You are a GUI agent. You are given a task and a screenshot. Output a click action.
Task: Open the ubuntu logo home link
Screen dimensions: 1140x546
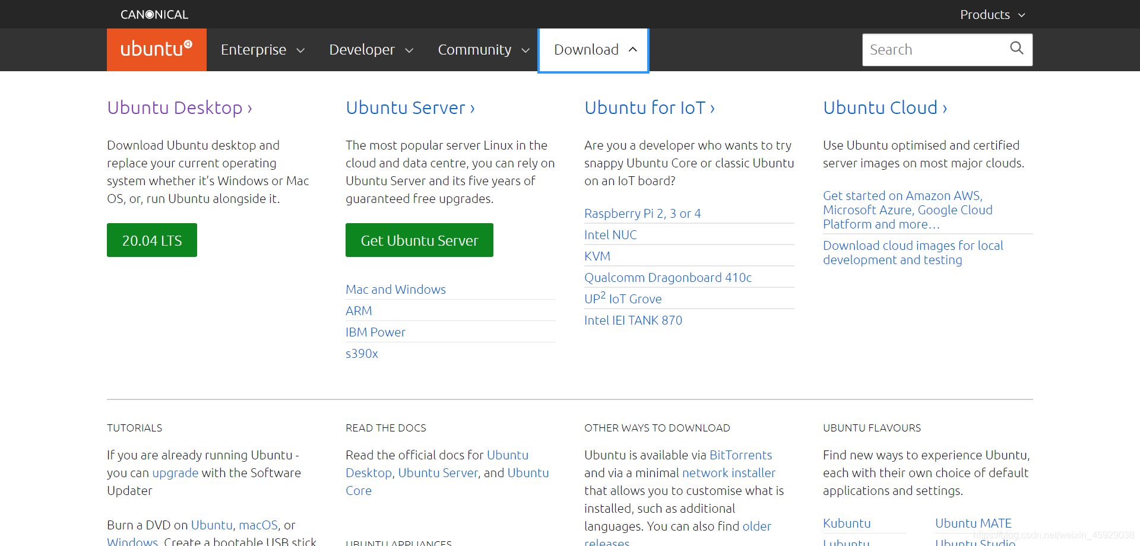(157, 50)
